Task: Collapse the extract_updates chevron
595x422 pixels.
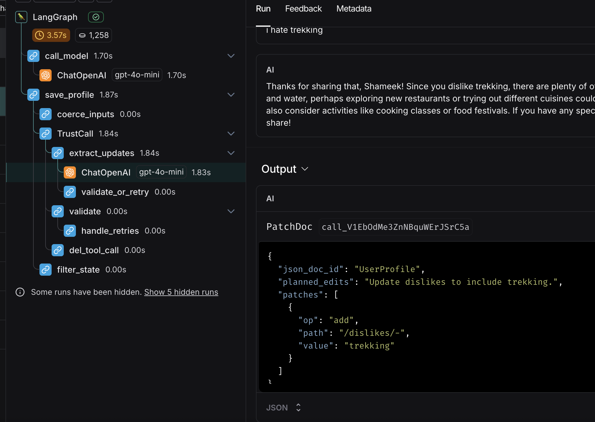Action: tap(231, 153)
